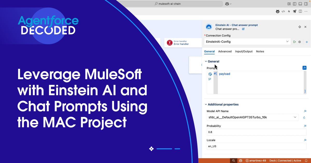The height and width of the screenshot is (163, 311).
Task: Click the rocket deploy icon
Action: pos(295,11)
